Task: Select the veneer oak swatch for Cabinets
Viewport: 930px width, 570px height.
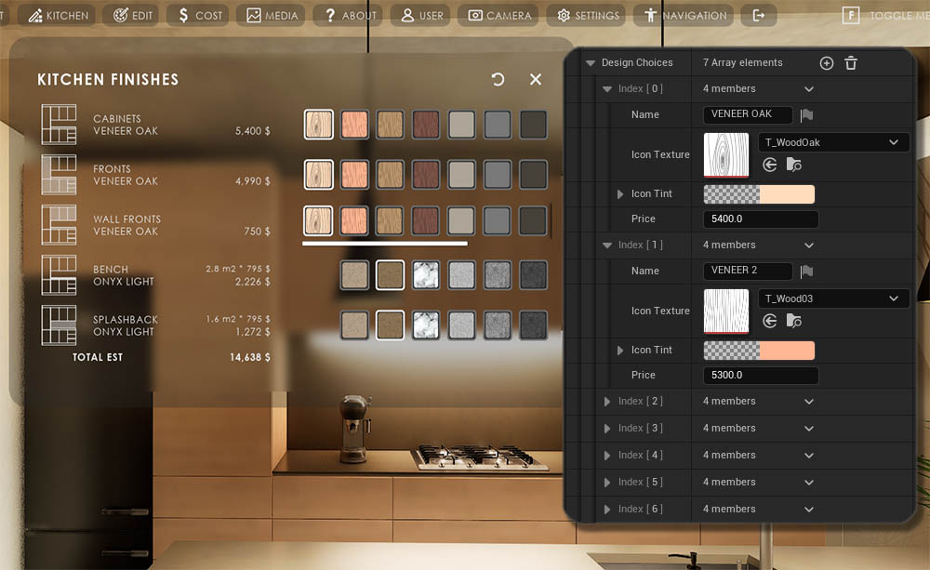Action: pos(318,125)
